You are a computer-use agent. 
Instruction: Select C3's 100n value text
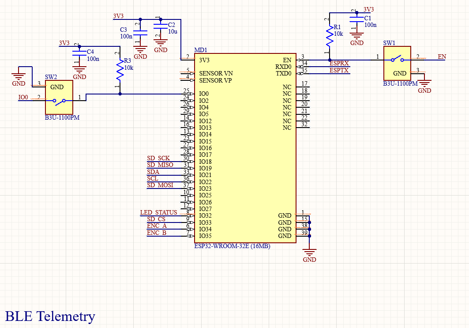pos(126,36)
